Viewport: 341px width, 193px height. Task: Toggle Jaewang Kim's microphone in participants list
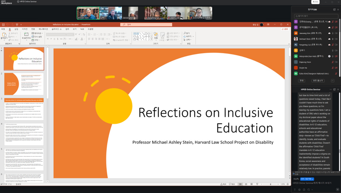(x=332, y=33)
